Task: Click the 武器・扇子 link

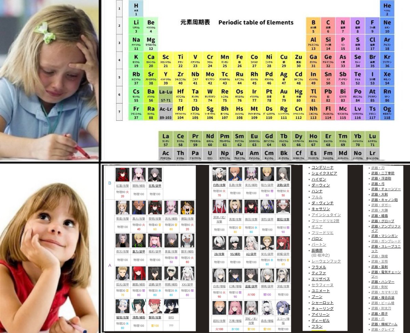Action: click(379, 314)
